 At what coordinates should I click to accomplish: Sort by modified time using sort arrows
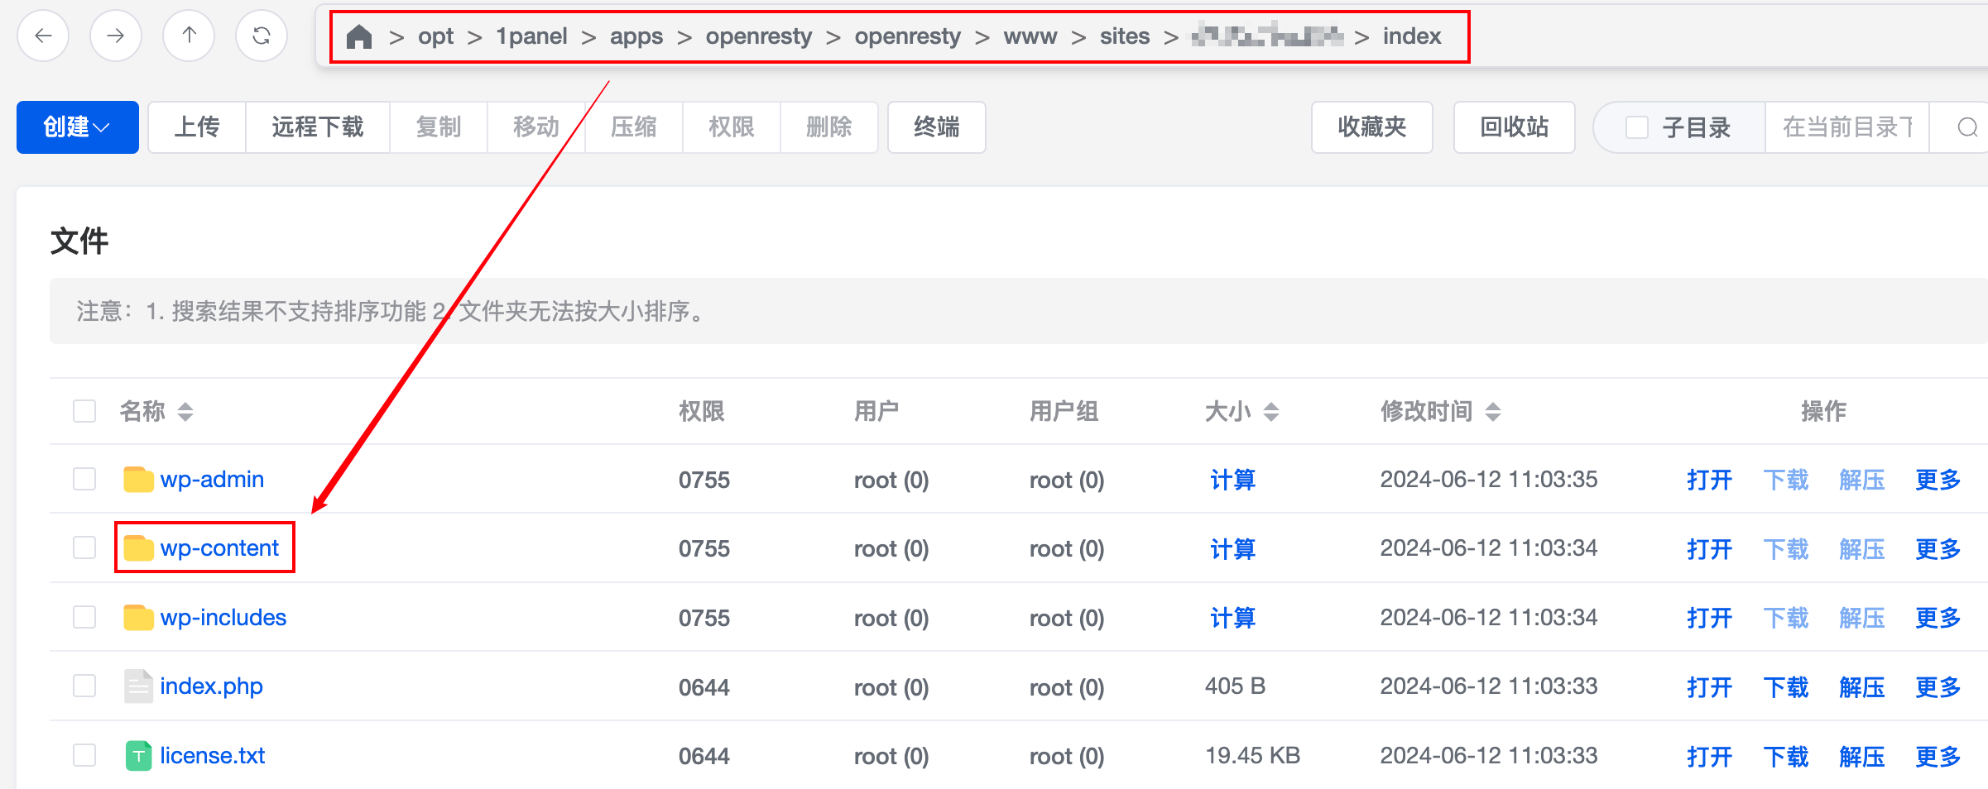(1493, 411)
